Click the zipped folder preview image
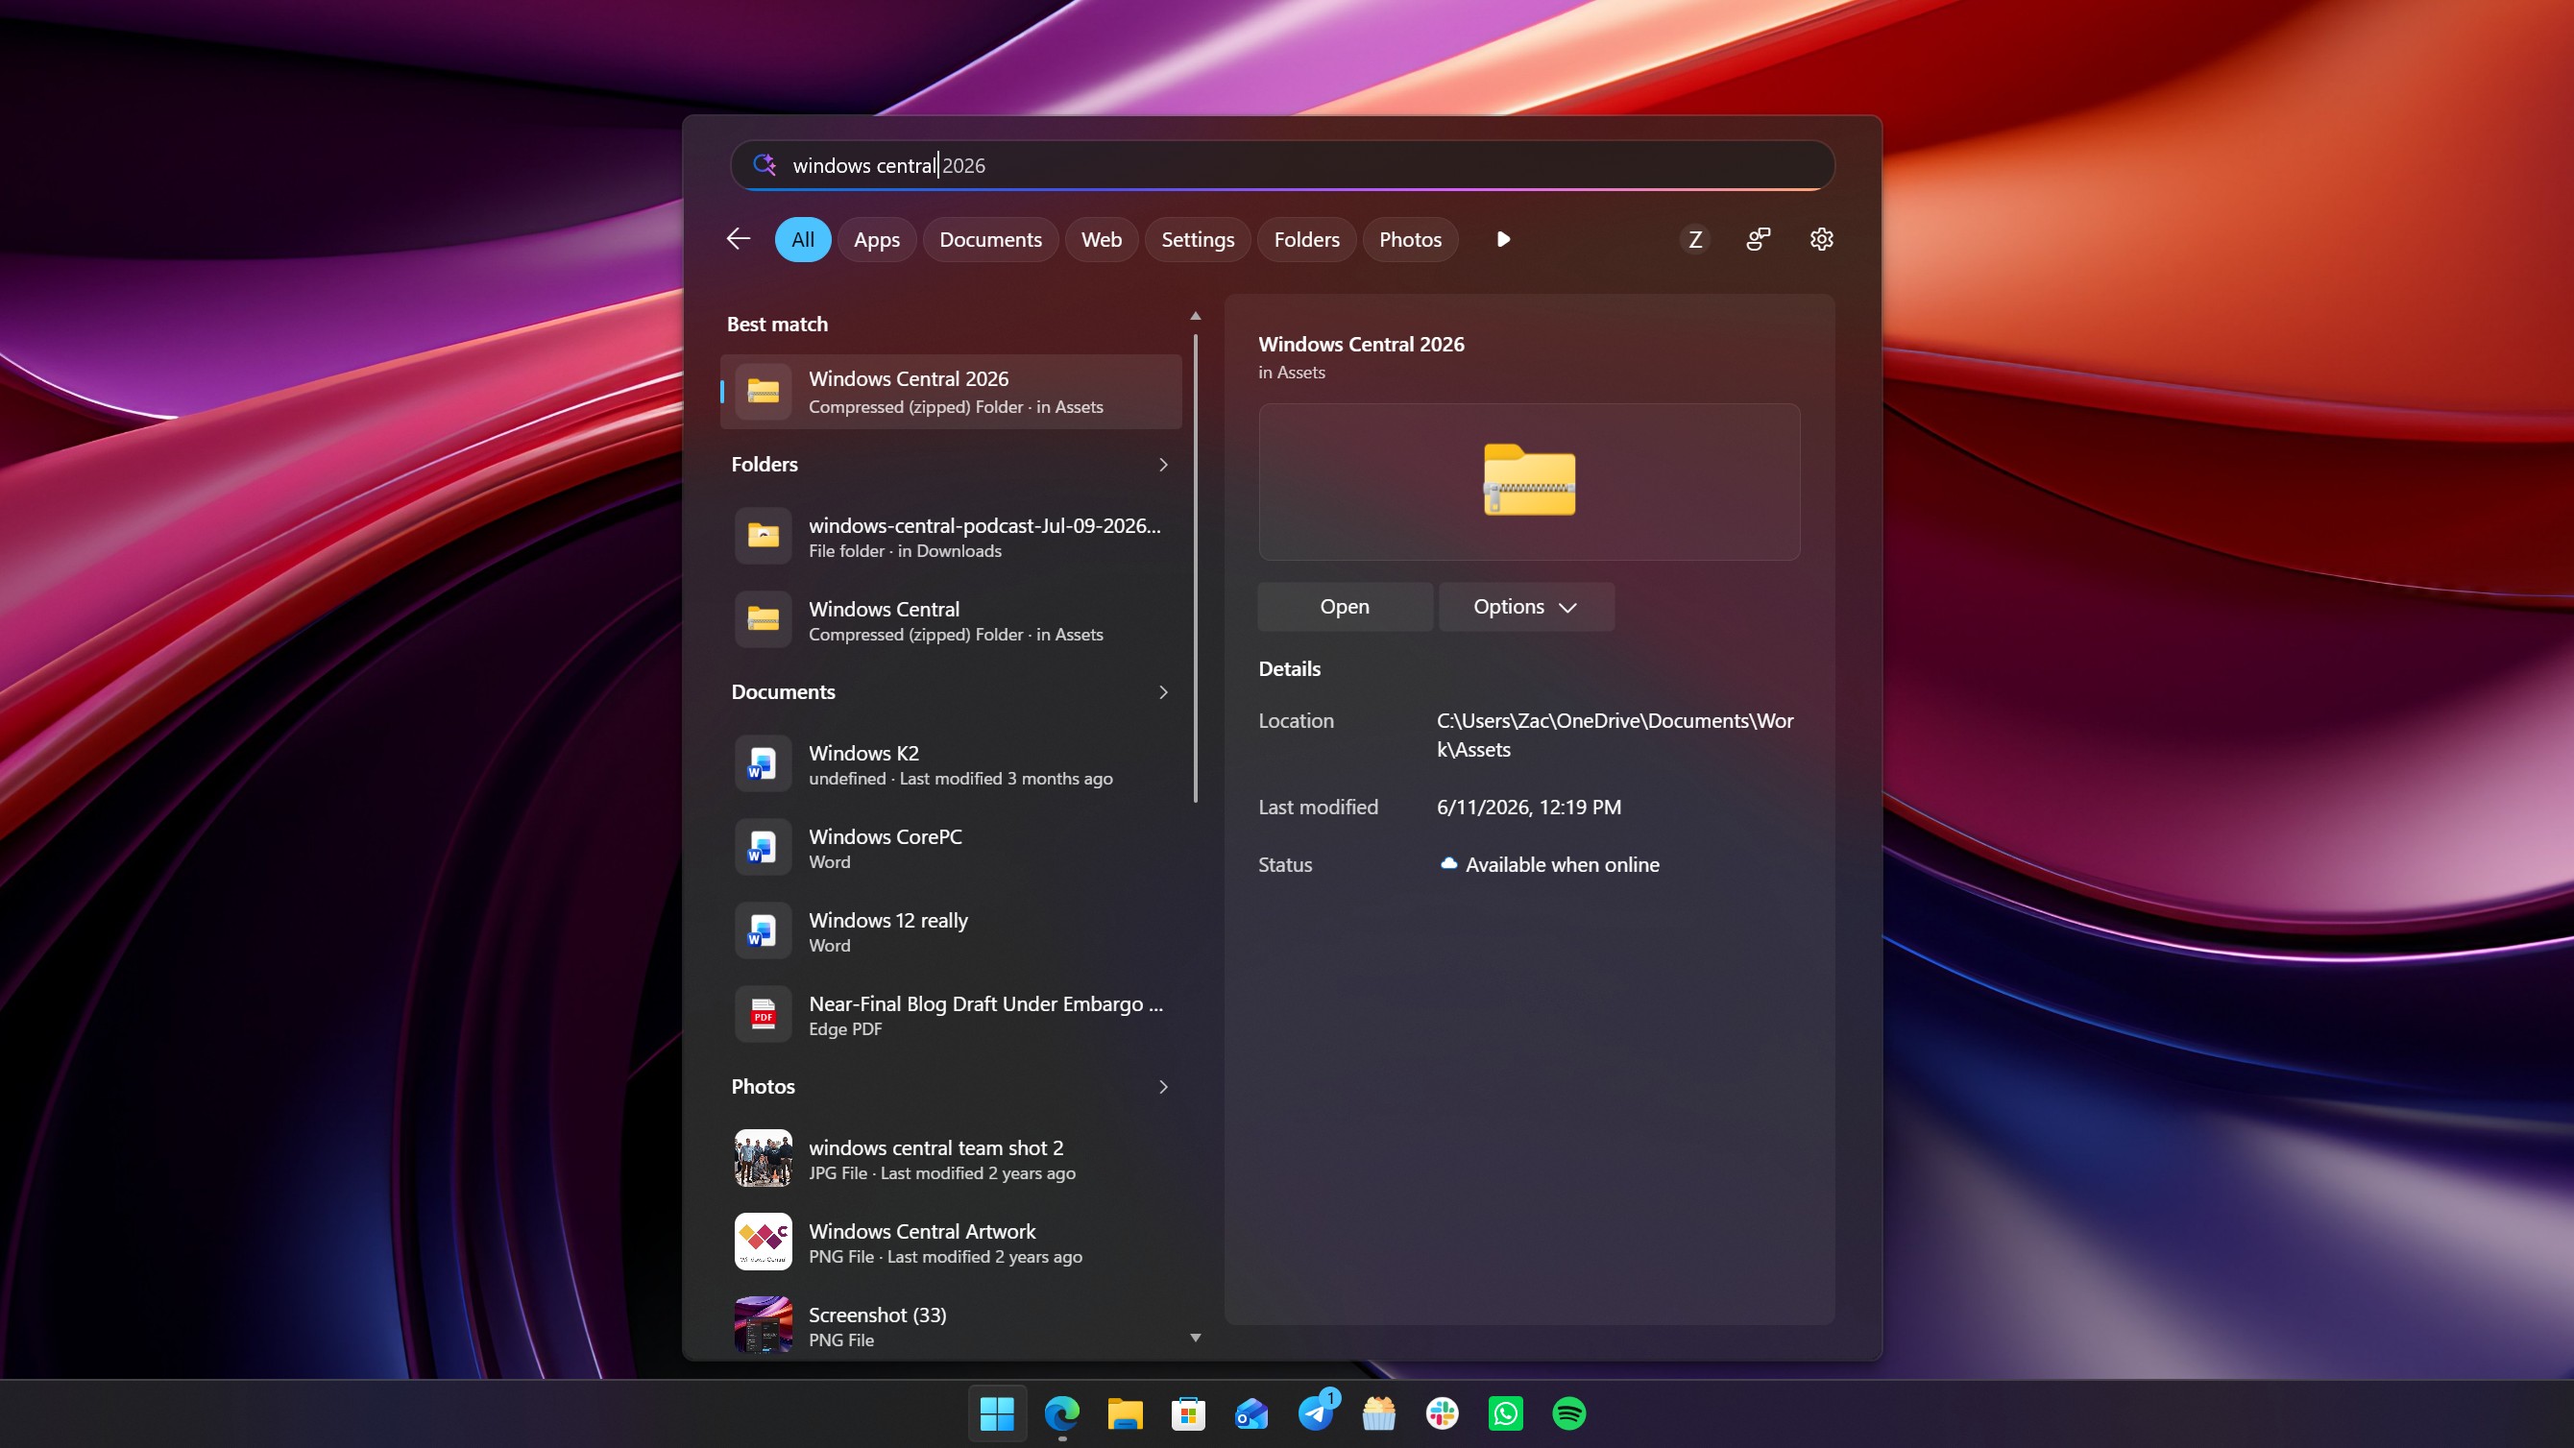The image size is (2574, 1448). [x=1529, y=481]
